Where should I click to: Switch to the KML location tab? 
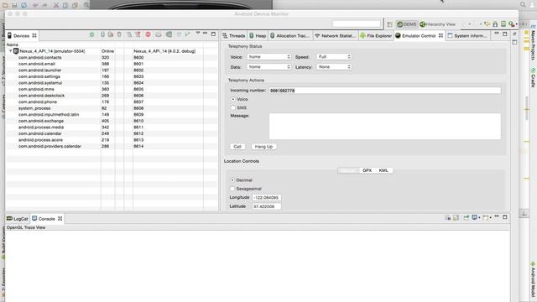(x=383, y=170)
